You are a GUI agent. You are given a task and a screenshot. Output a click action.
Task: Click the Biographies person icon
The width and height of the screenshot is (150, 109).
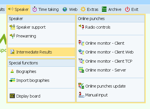click(12, 71)
